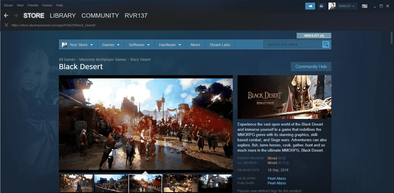Click the Pearl Abyss developer link
394x193 pixels.
click(277, 179)
